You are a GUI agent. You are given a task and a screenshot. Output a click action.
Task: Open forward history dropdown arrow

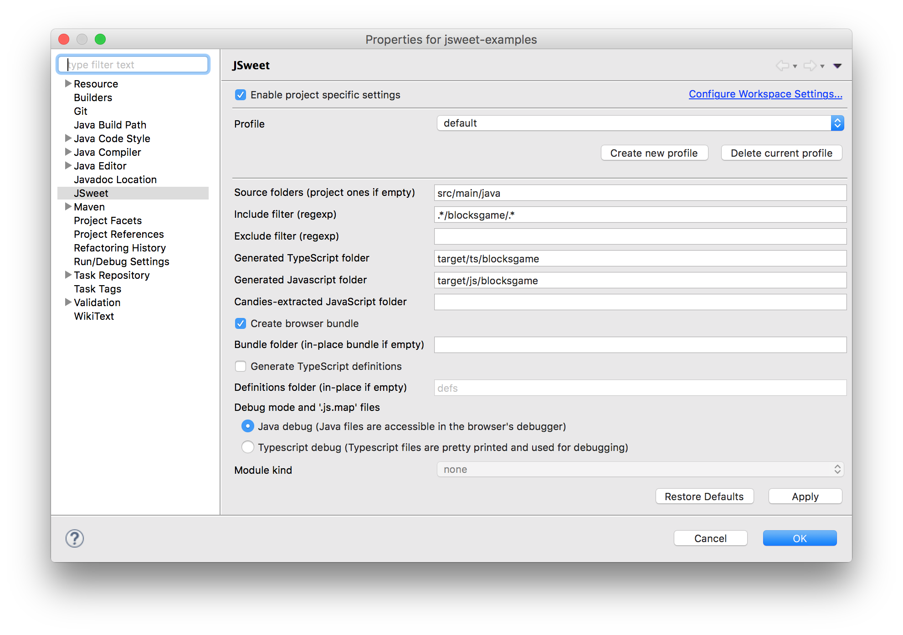point(822,67)
